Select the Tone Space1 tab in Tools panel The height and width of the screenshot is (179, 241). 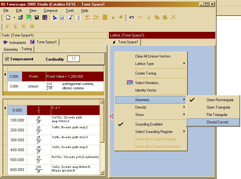click(x=44, y=42)
